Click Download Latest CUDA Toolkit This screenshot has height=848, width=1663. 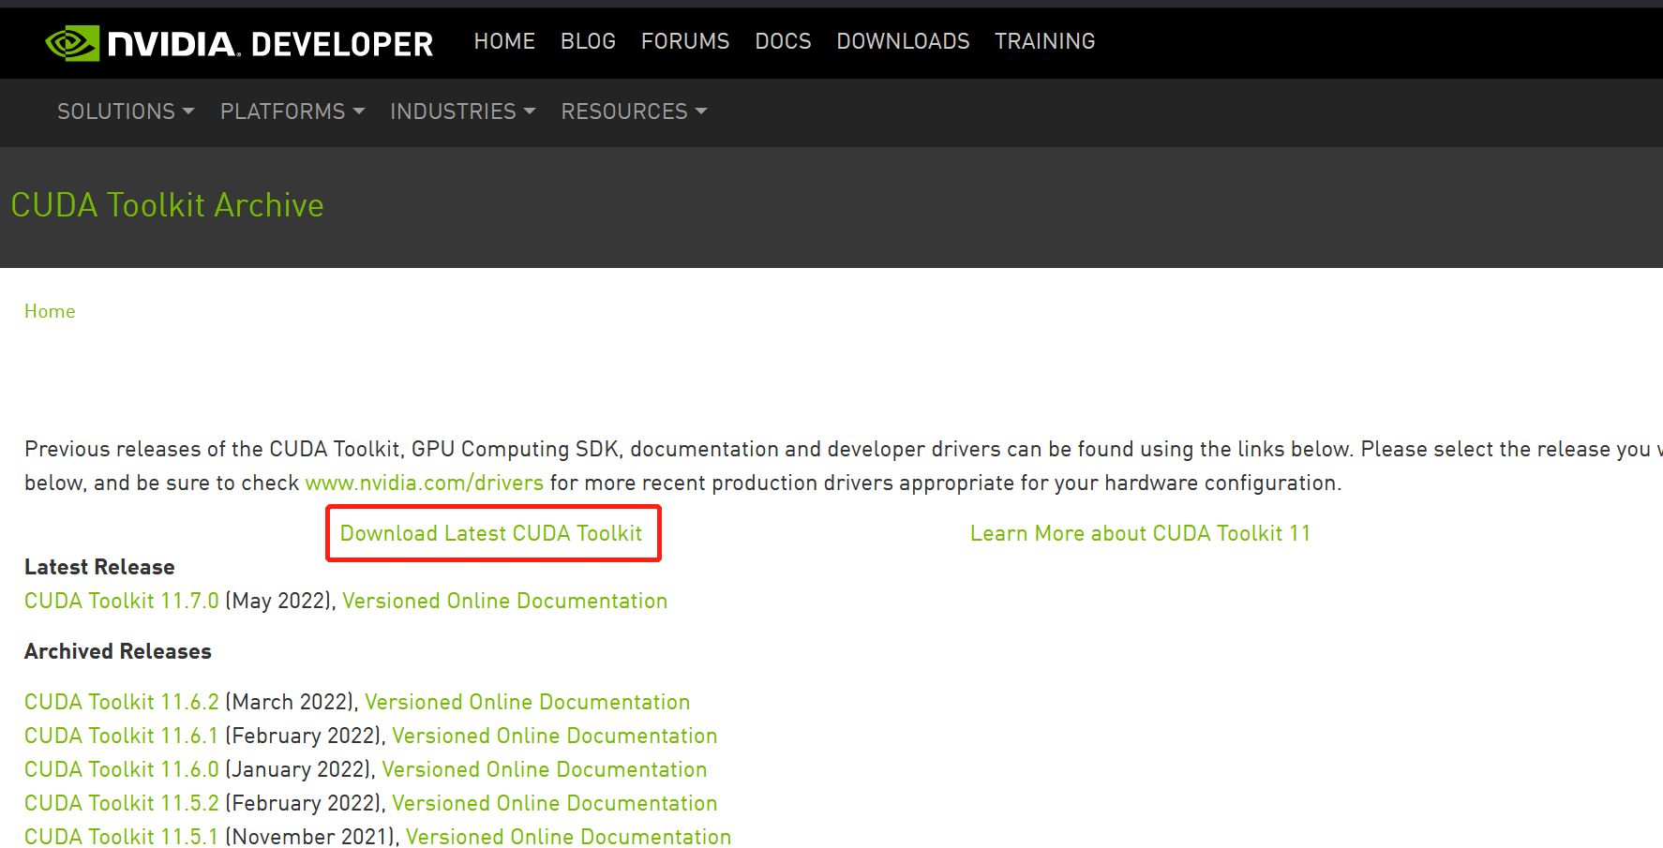point(491,533)
